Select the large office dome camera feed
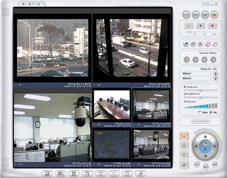This screenshot has width=227, height=178. [x=53, y=128]
